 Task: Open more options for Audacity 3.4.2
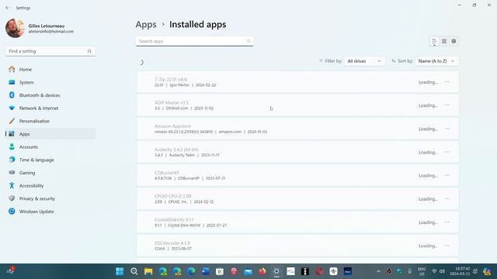447,152
